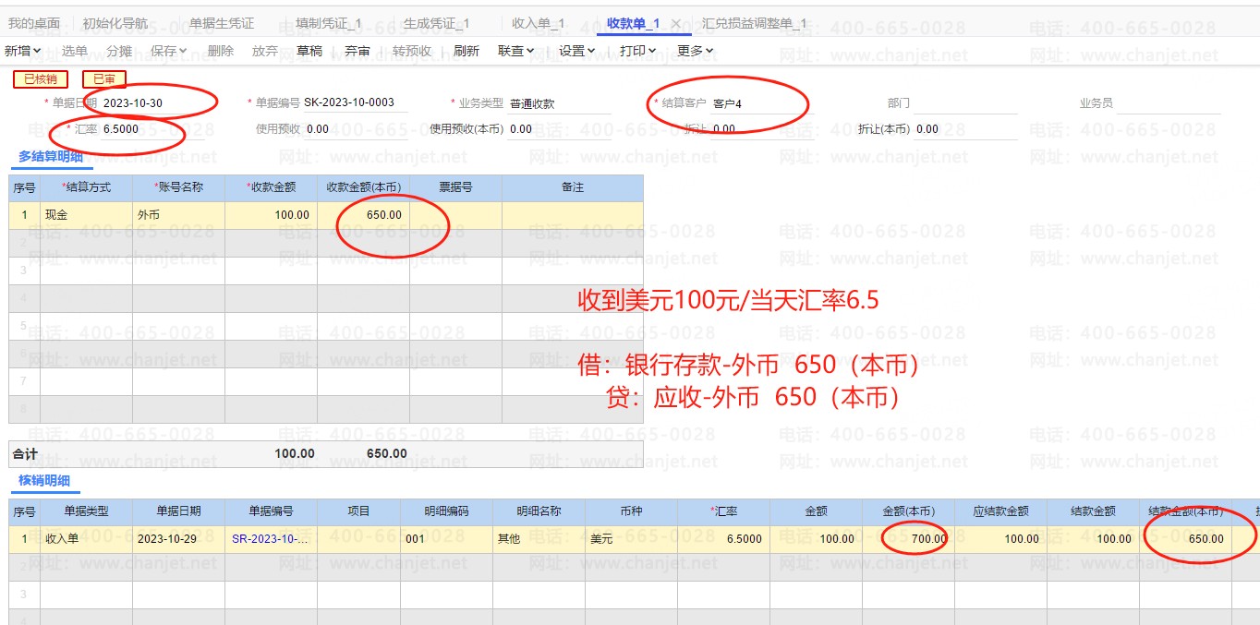Click the 001 detail code cell
The height and width of the screenshot is (625, 1260).
[446, 539]
